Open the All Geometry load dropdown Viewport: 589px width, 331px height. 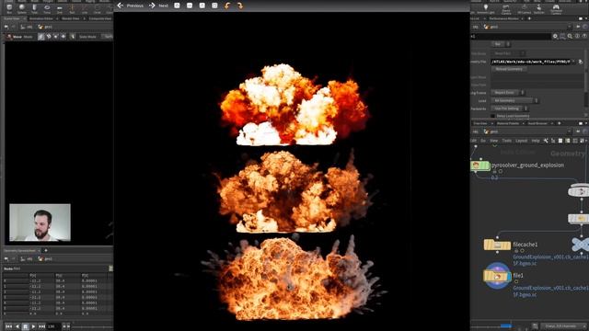pyautogui.click(x=515, y=100)
